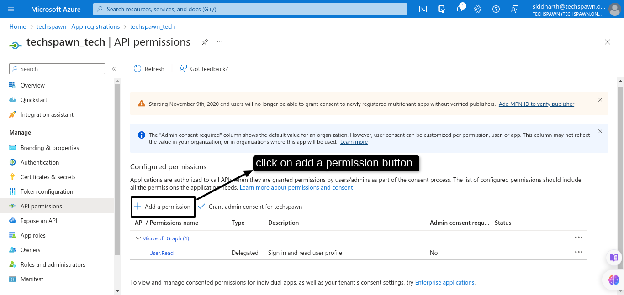Collapse the left sidebar menu

pyautogui.click(x=114, y=69)
